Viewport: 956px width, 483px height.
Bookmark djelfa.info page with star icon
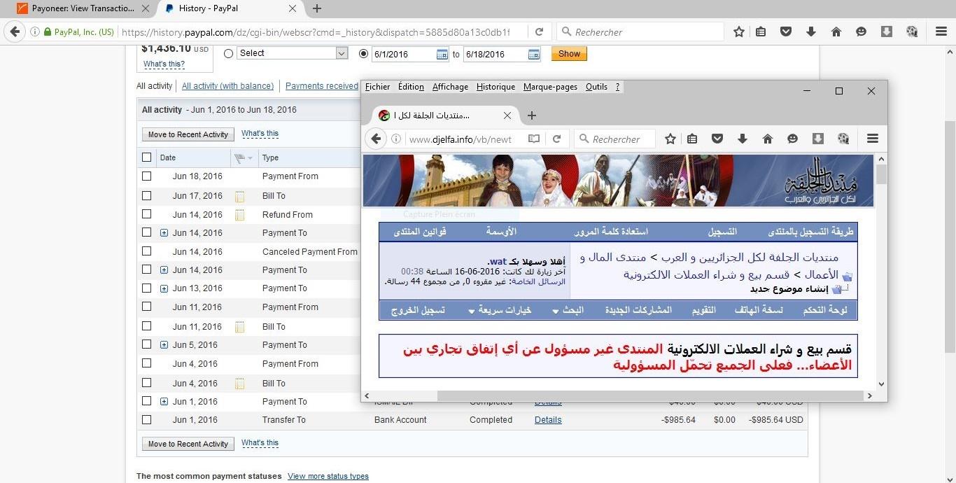click(x=670, y=139)
